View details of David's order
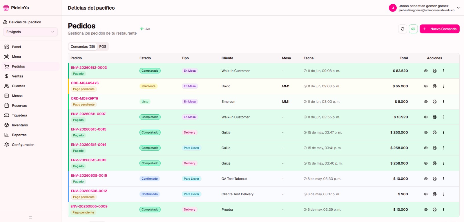Screen dimensions: 464x222 pos(426,86)
